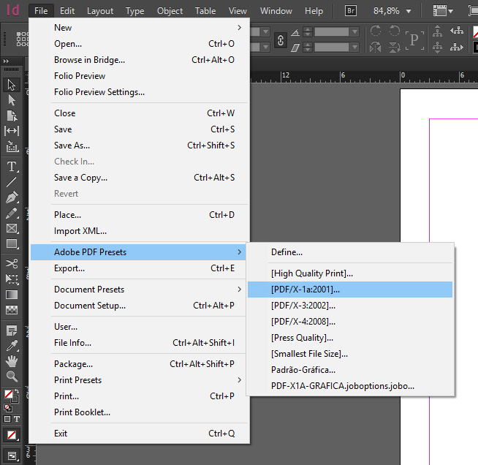Open the Table menu
478x465 pixels.
205,11
